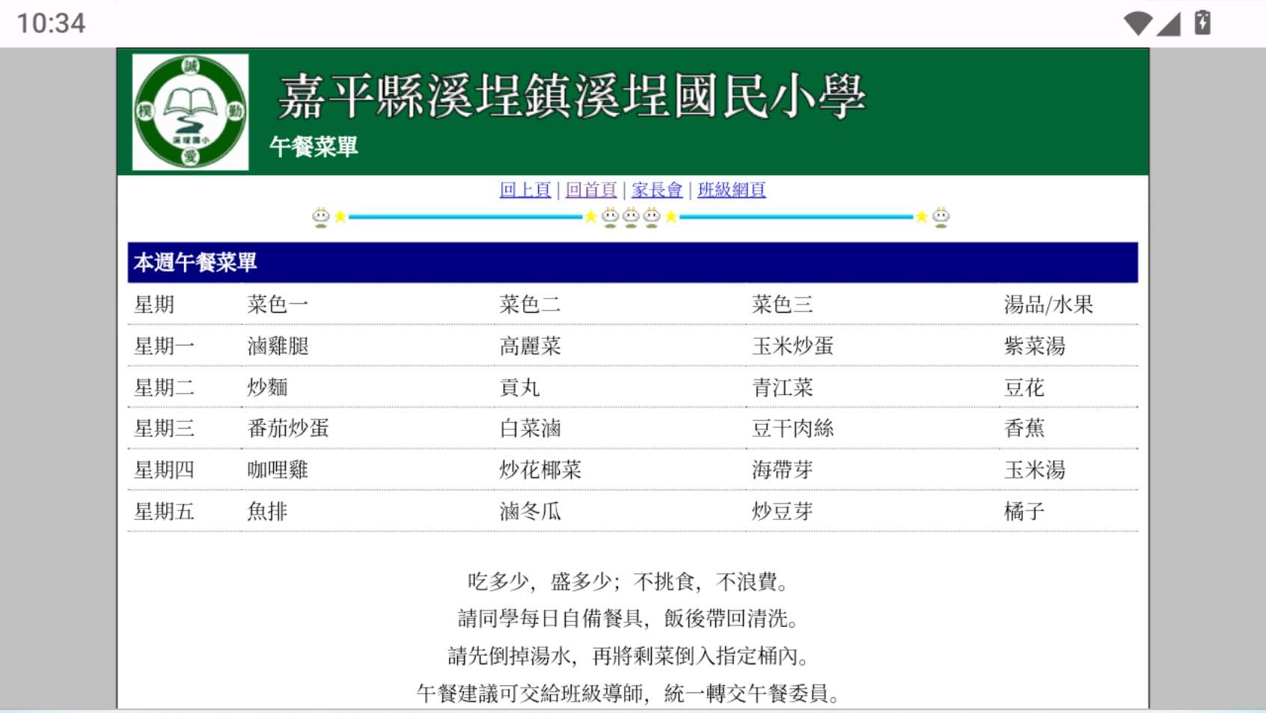Click the 玉米炒蛋 cell

[x=792, y=346]
